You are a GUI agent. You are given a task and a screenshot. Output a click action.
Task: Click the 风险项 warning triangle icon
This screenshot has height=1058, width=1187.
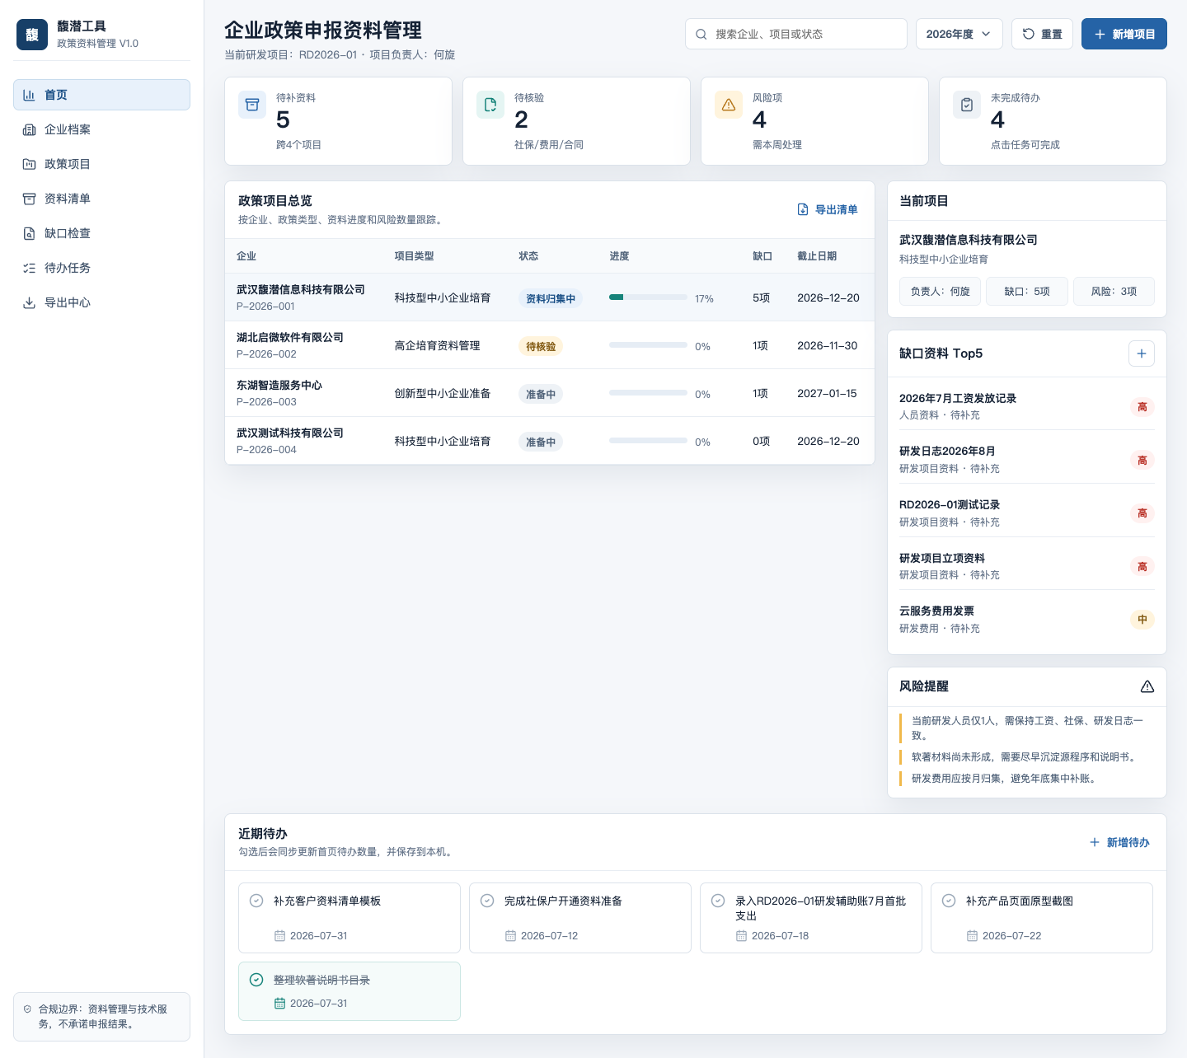(x=729, y=105)
